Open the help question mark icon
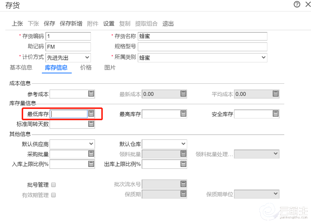 tap(297, 4)
